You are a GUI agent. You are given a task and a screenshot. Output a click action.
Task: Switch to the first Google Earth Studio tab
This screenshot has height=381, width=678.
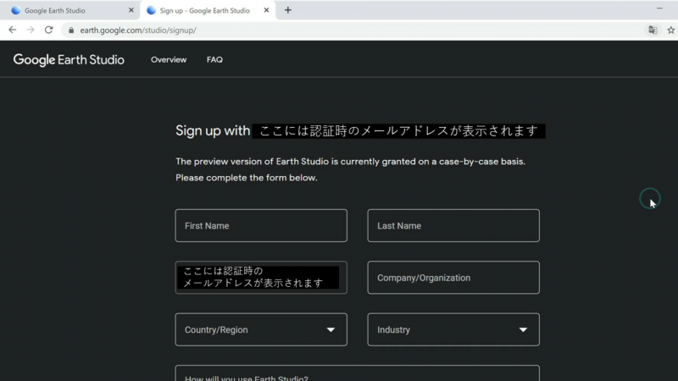[x=68, y=10]
